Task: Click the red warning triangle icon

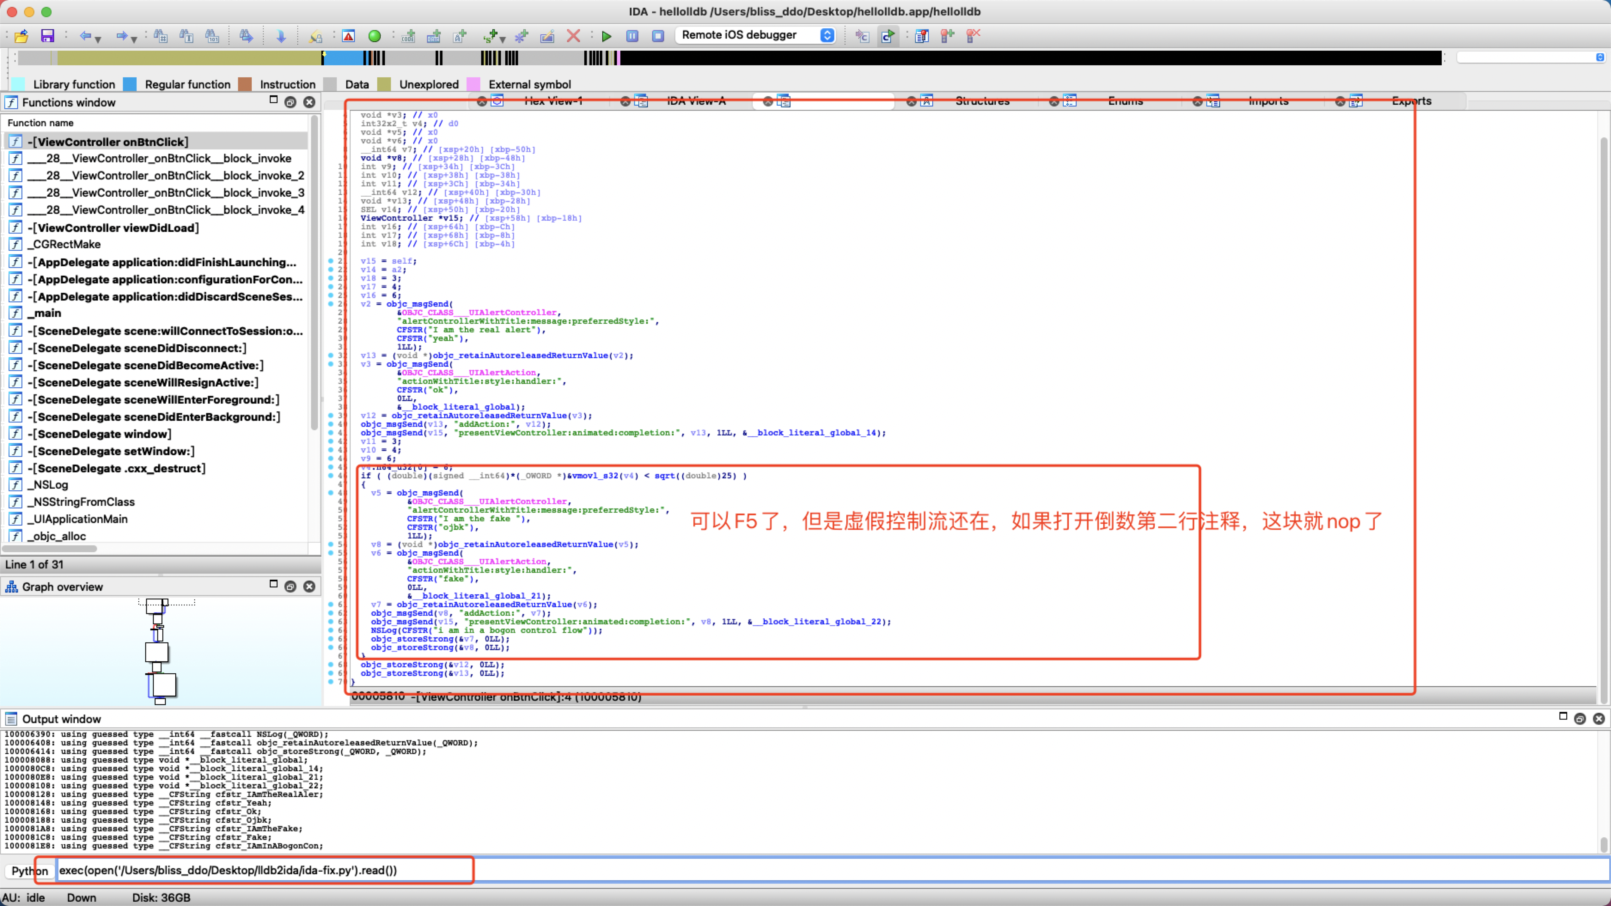Action: point(348,36)
